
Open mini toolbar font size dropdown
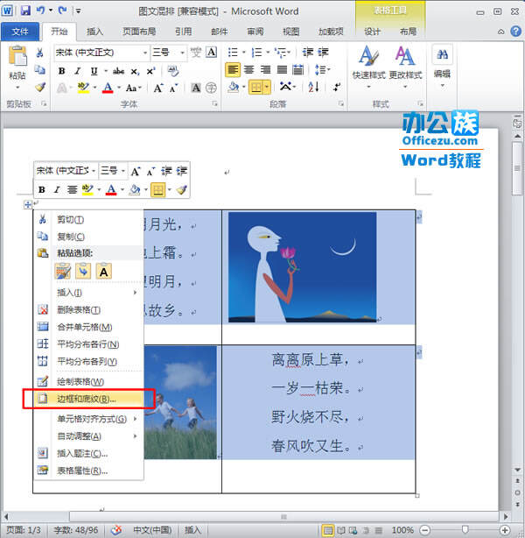pyautogui.click(x=123, y=171)
